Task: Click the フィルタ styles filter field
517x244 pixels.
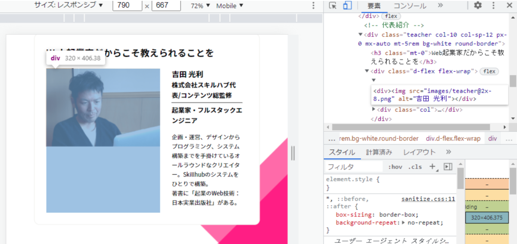Action: click(x=353, y=167)
